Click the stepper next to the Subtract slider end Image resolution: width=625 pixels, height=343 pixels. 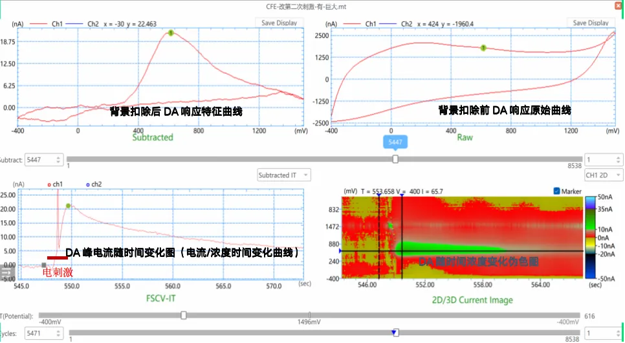click(619, 159)
